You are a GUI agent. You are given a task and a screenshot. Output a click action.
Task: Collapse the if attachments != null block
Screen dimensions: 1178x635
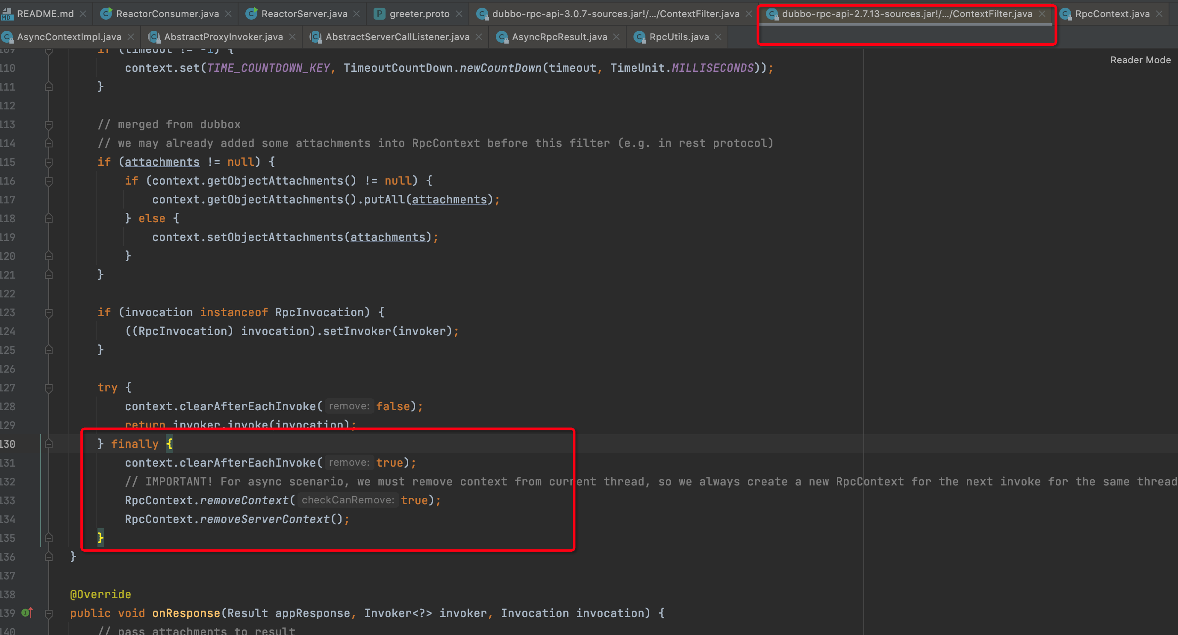(49, 162)
